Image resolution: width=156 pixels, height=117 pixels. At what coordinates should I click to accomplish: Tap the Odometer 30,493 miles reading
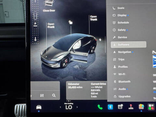[x=75, y=86]
